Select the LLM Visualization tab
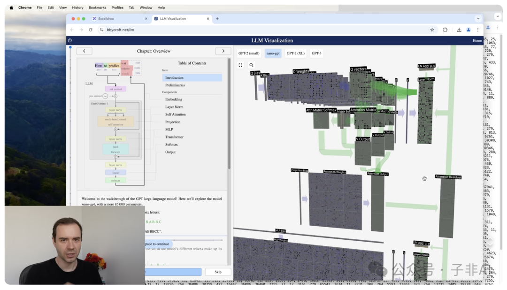Image resolution: width=507 pixels, height=290 pixels. pos(182,19)
